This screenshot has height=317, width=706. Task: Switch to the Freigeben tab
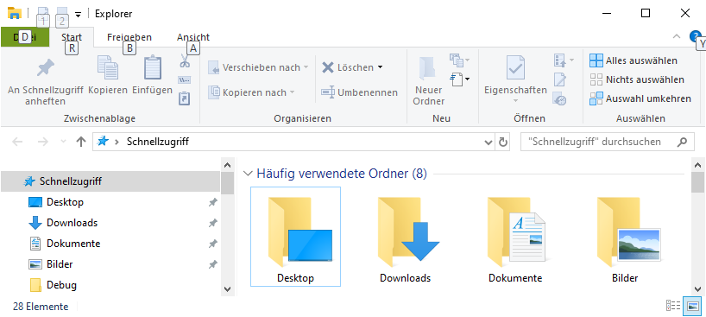pyautogui.click(x=129, y=37)
